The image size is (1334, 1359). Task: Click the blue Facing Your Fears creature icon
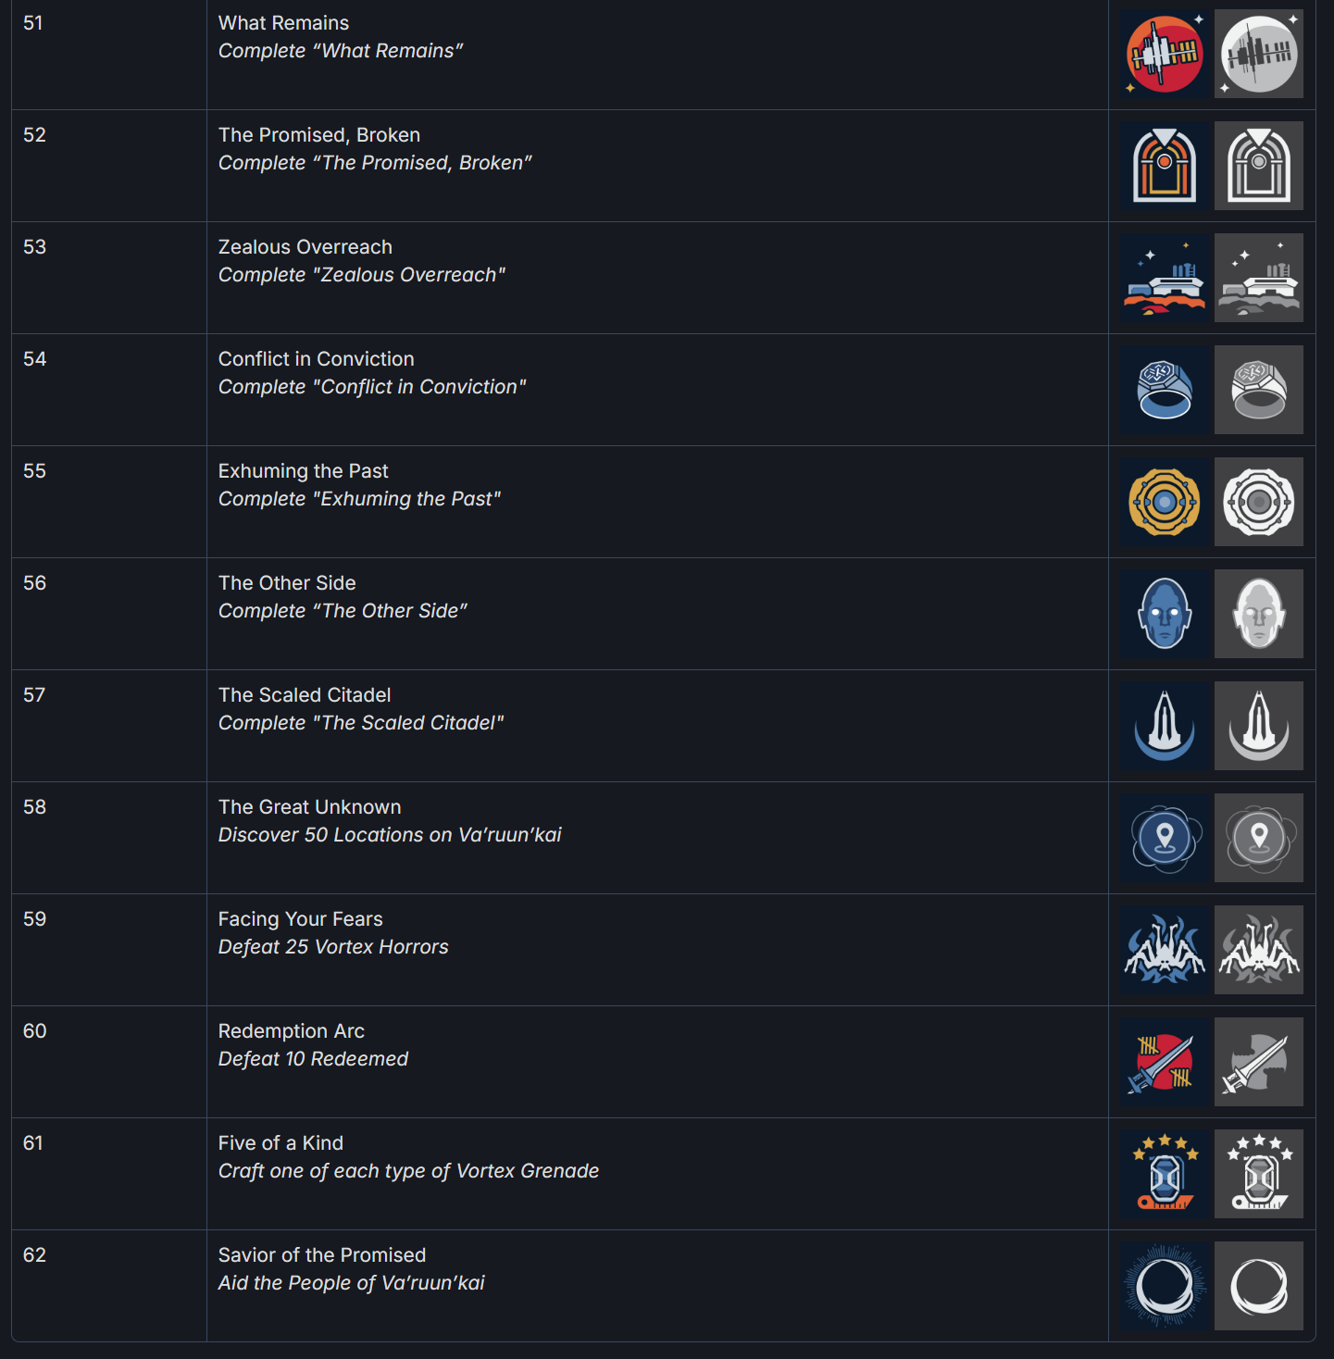(x=1165, y=950)
